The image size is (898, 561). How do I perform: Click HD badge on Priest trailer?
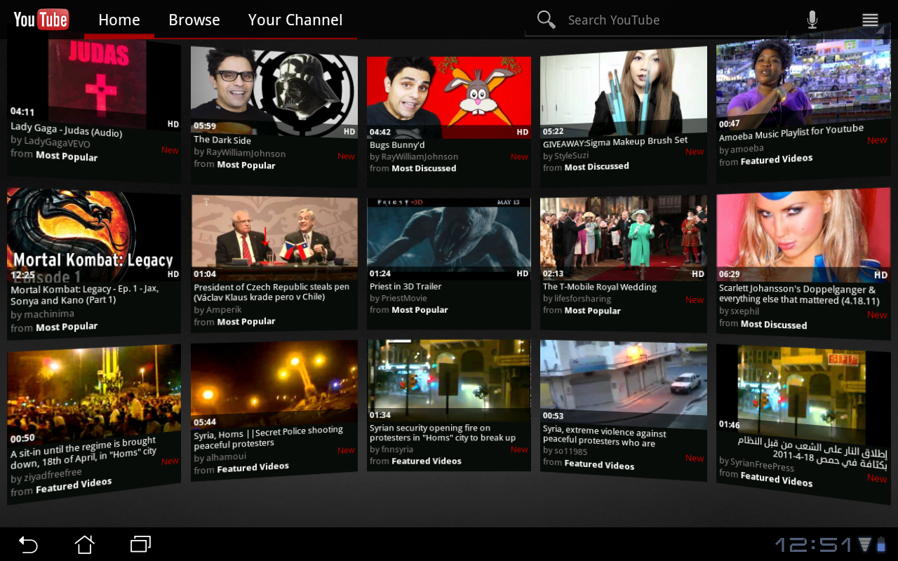pyautogui.click(x=523, y=273)
